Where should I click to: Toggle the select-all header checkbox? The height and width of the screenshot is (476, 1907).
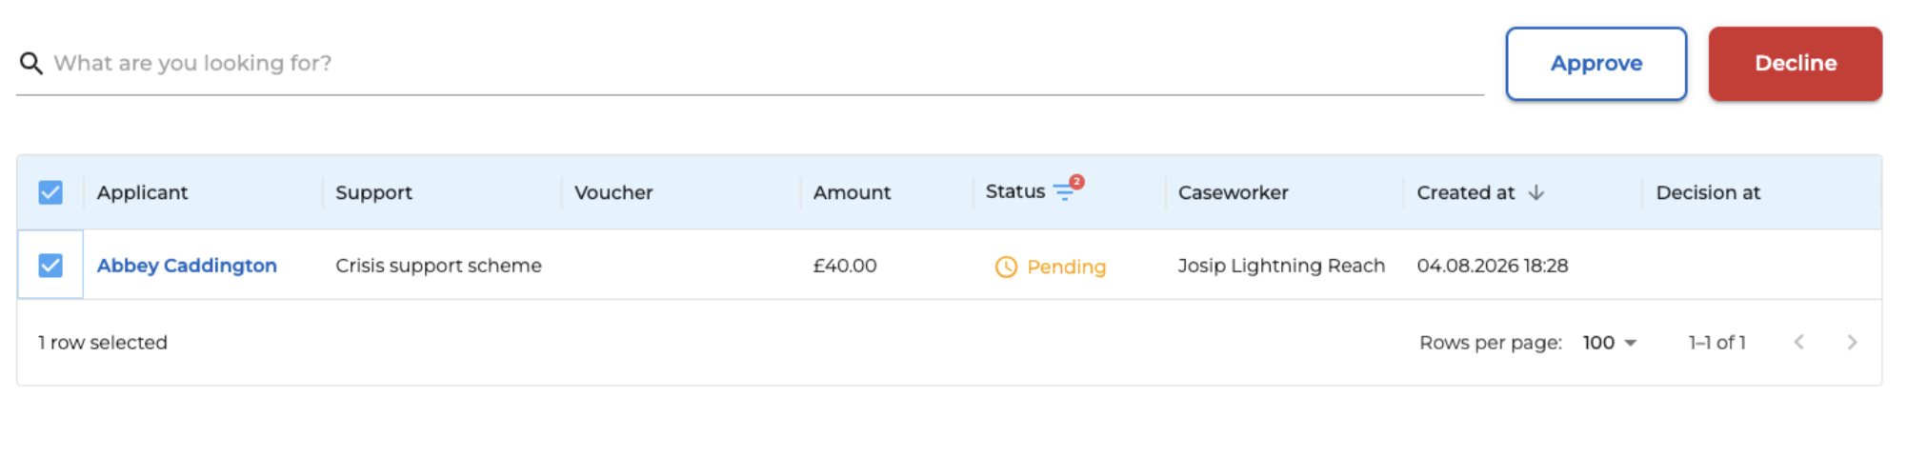point(50,193)
